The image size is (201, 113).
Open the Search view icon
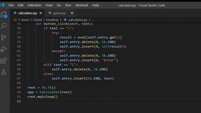pos(4,26)
